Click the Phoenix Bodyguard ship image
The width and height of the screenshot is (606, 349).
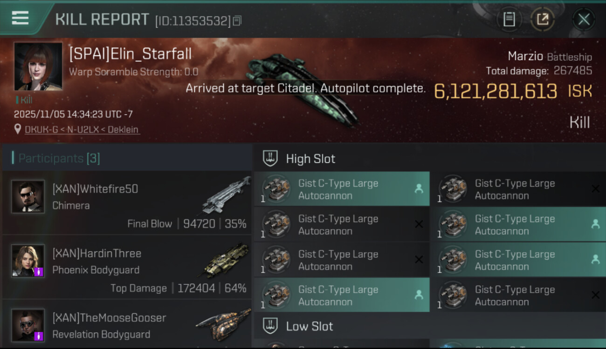pyautogui.click(x=227, y=261)
